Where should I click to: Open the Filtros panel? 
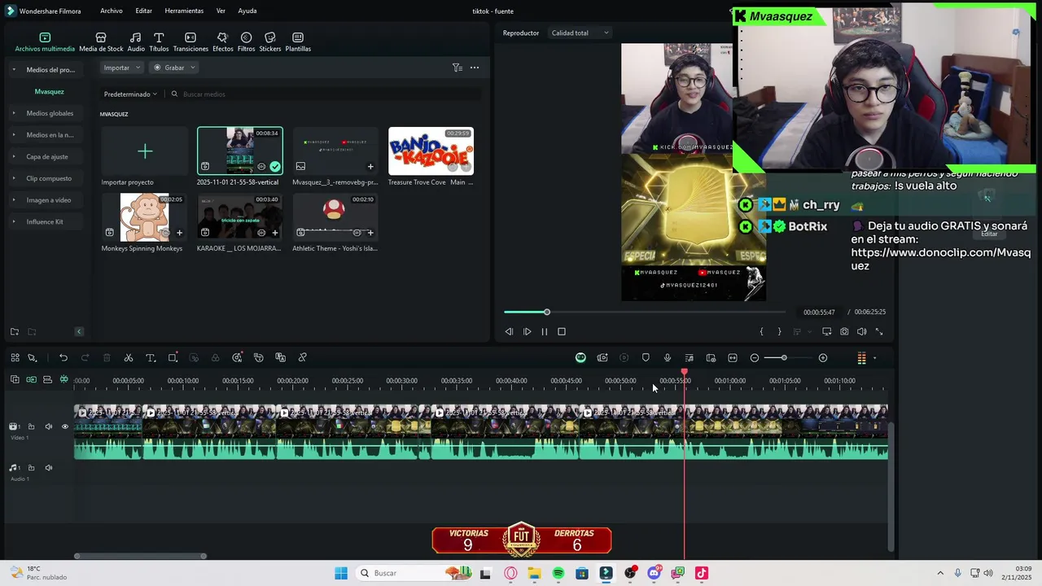(246, 42)
